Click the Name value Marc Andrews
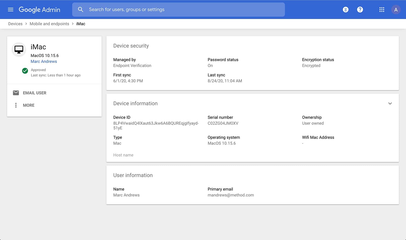The image size is (406, 240). [126, 195]
